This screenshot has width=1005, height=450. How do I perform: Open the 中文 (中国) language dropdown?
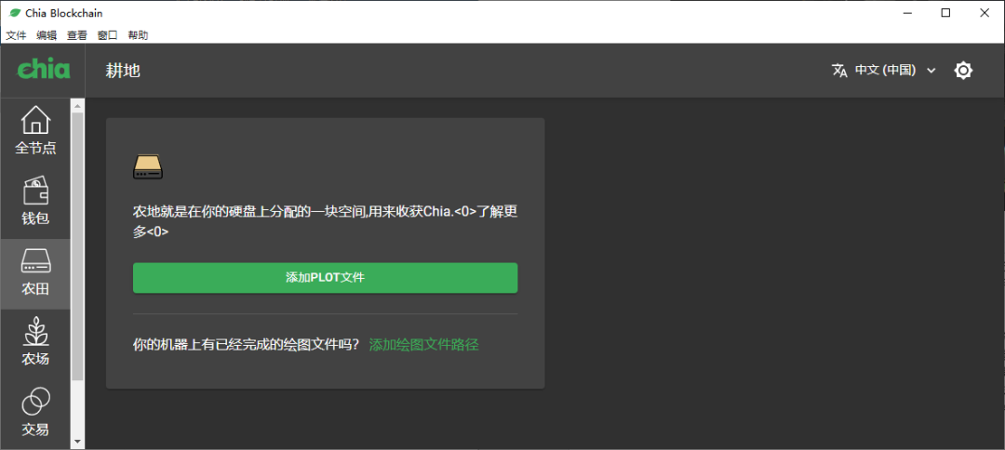click(885, 71)
